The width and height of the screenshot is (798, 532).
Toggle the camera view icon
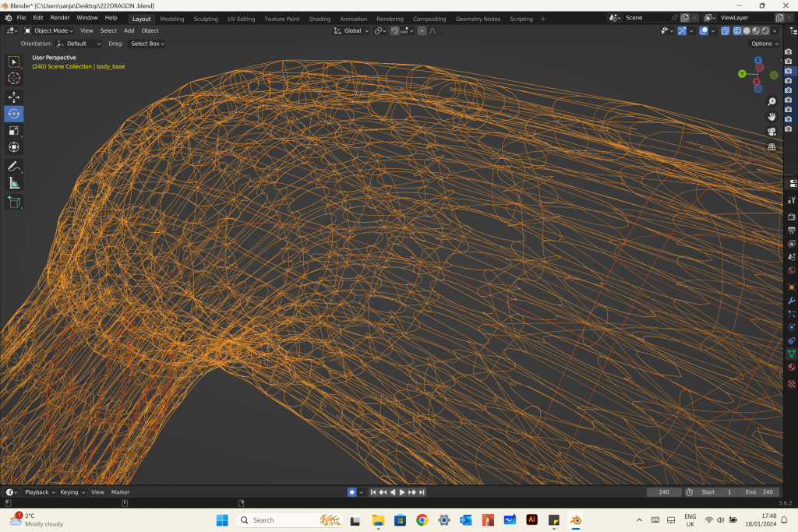772,132
